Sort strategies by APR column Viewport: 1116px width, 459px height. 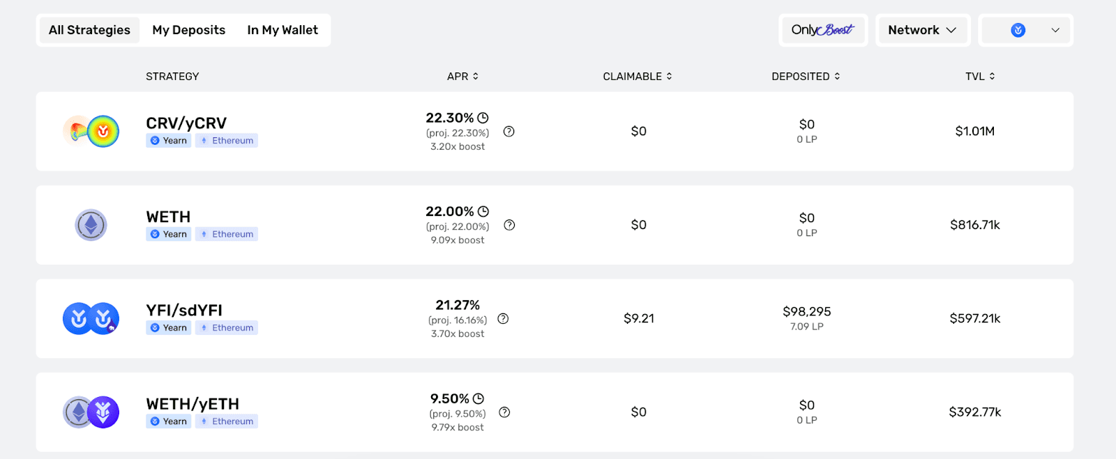[462, 77]
